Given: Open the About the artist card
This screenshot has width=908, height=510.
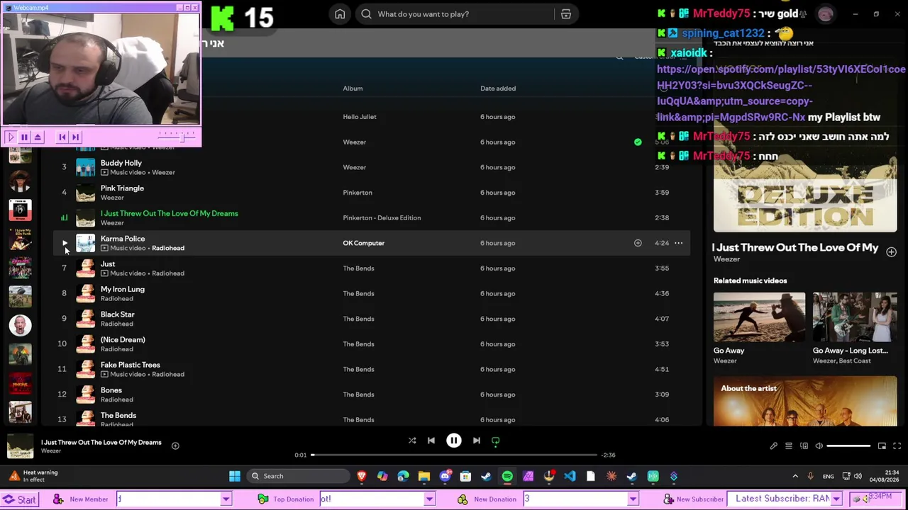Looking at the screenshot, I should (x=805, y=402).
